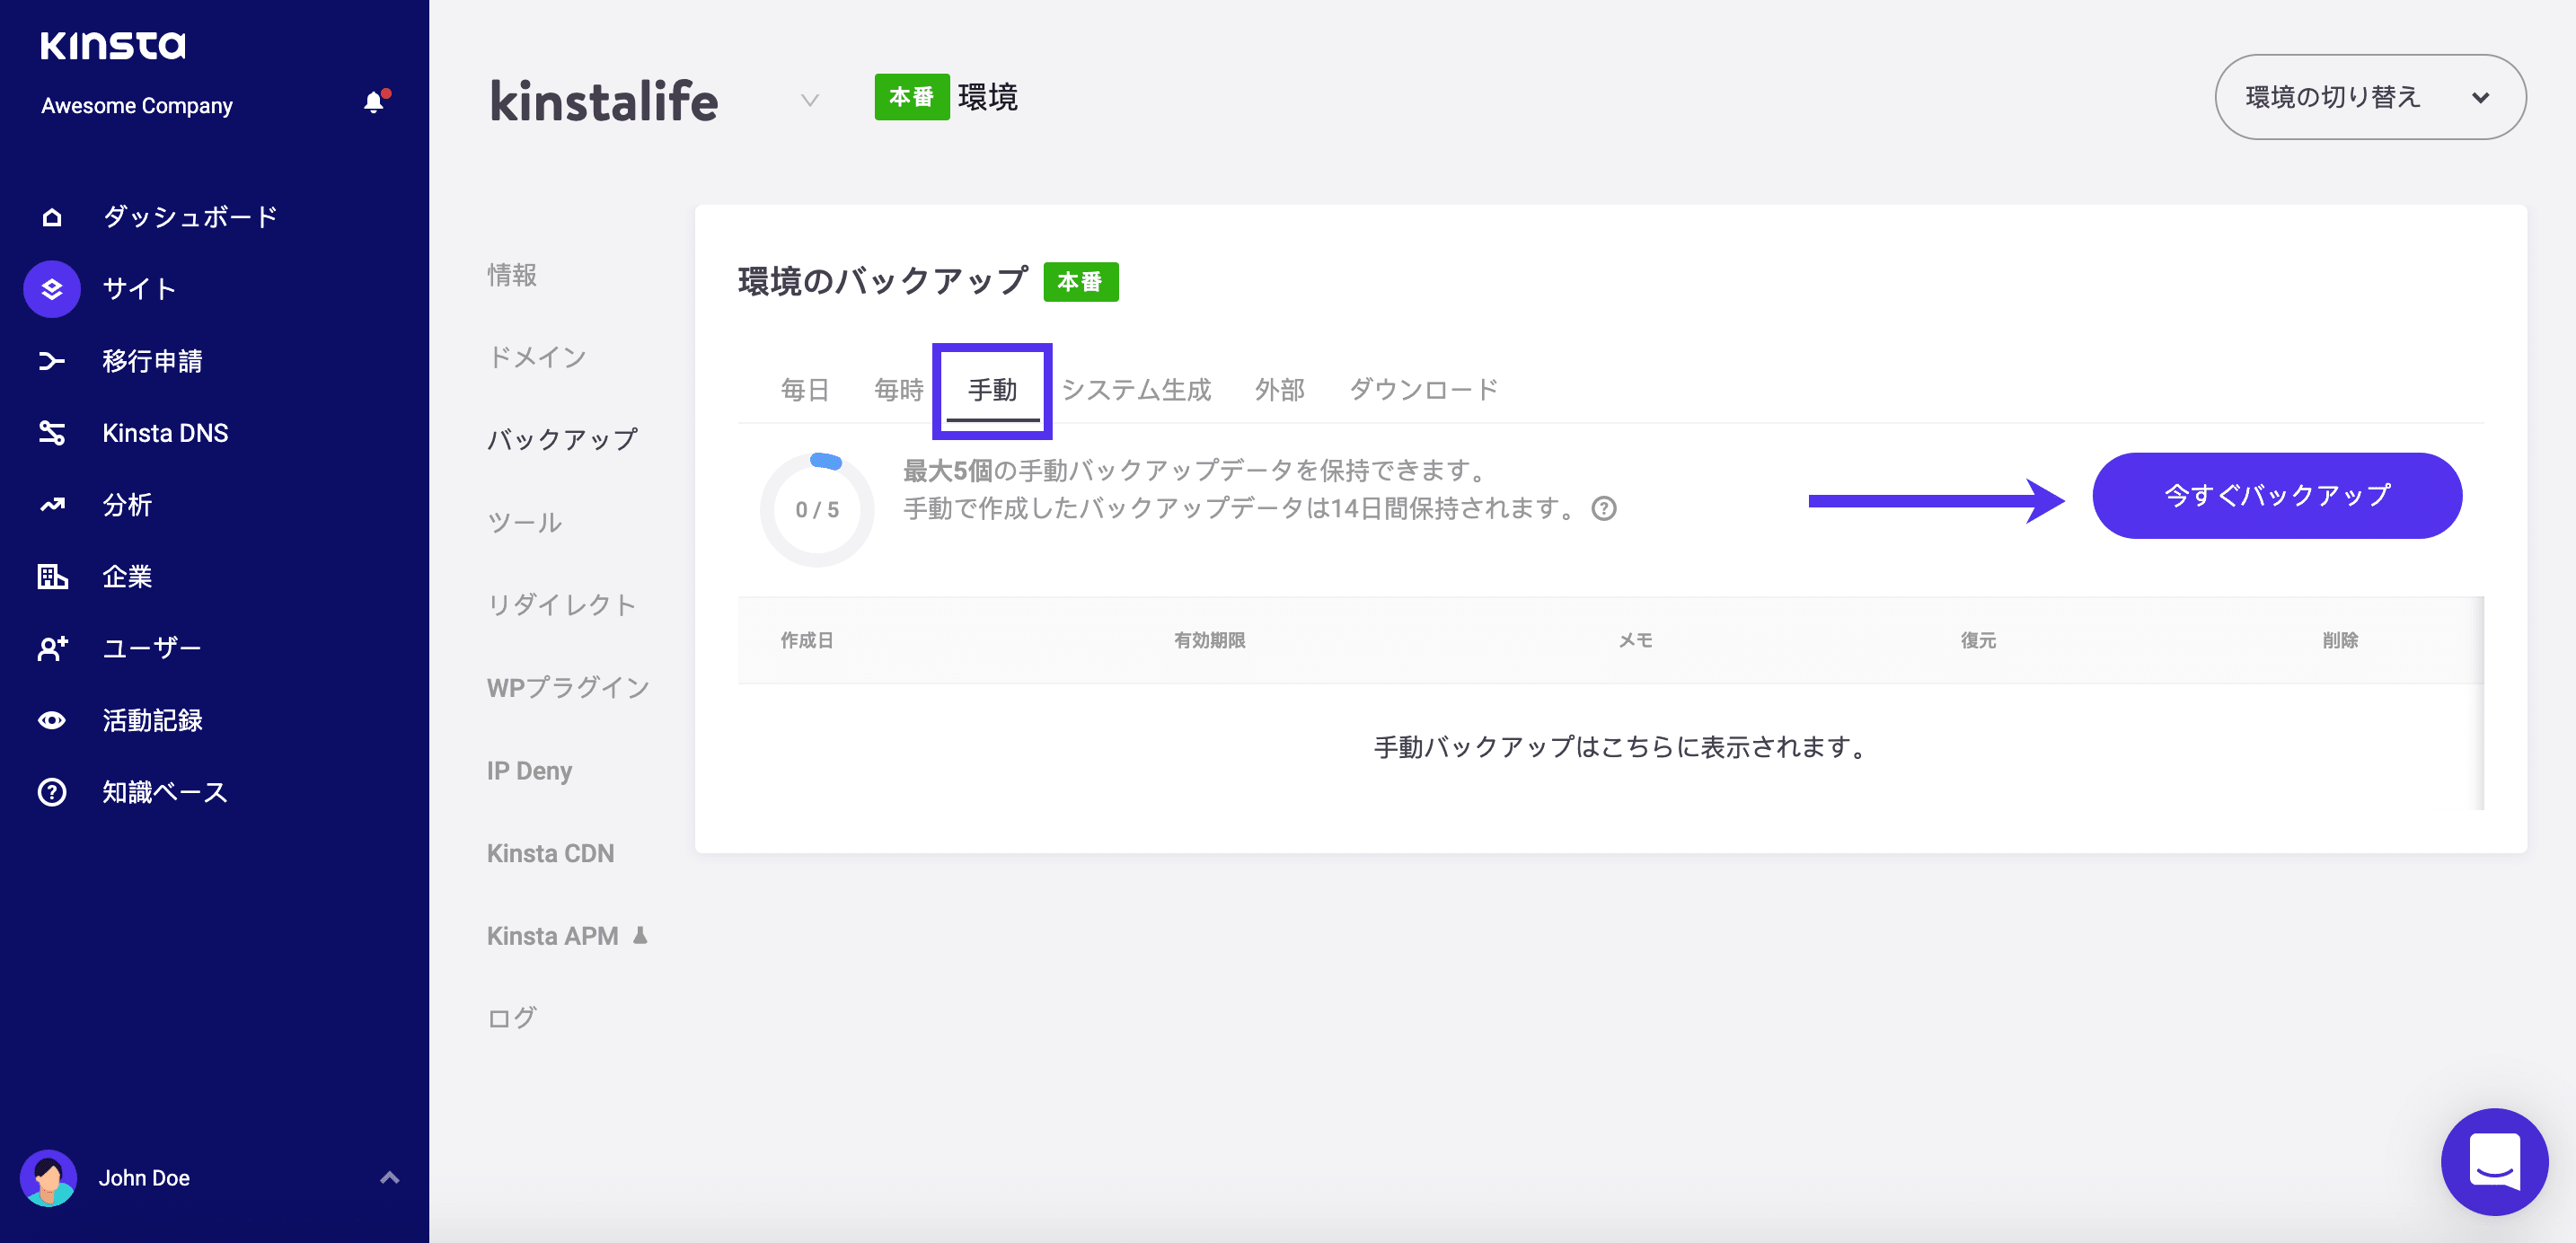Collapse the John Doe account panel
This screenshot has width=2576, height=1243.
[389, 1178]
